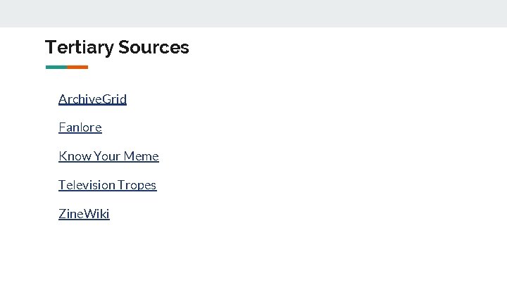Viewport: 507px width, 285px height.
Task: Open the ZineWiki link
Action: click(84, 214)
